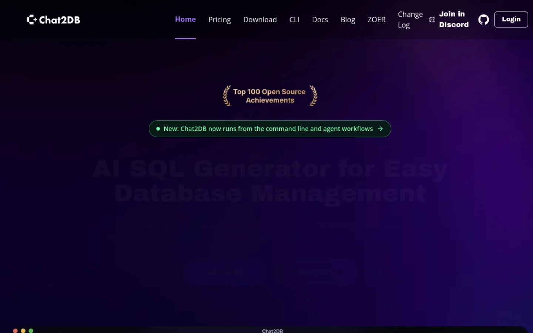Click the arrow in the CLI announcement banner
Screen dimensions: 533x333
[380, 129]
